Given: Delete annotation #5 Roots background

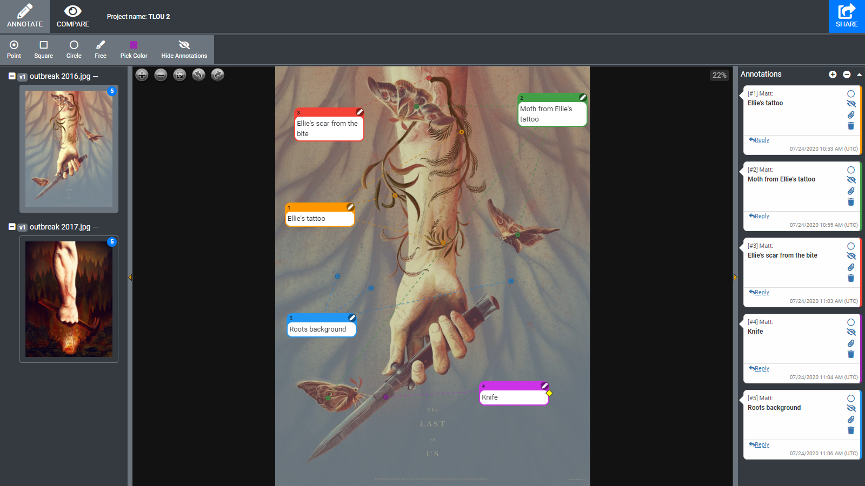Looking at the screenshot, I should 851,430.
